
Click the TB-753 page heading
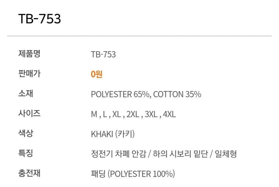(39, 19)
